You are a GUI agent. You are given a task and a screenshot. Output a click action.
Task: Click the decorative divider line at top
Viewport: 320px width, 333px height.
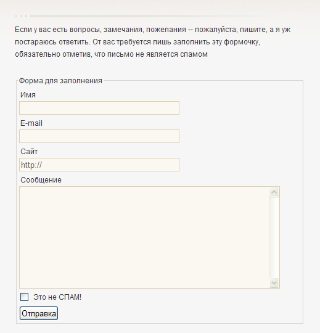(144, 16)
